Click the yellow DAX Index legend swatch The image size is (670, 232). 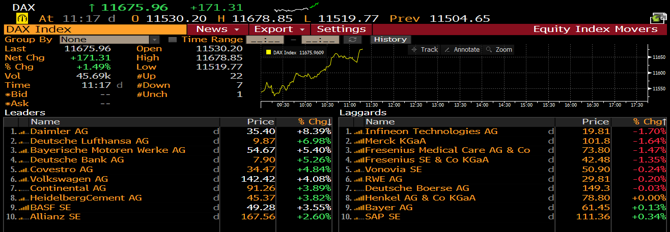269,52
